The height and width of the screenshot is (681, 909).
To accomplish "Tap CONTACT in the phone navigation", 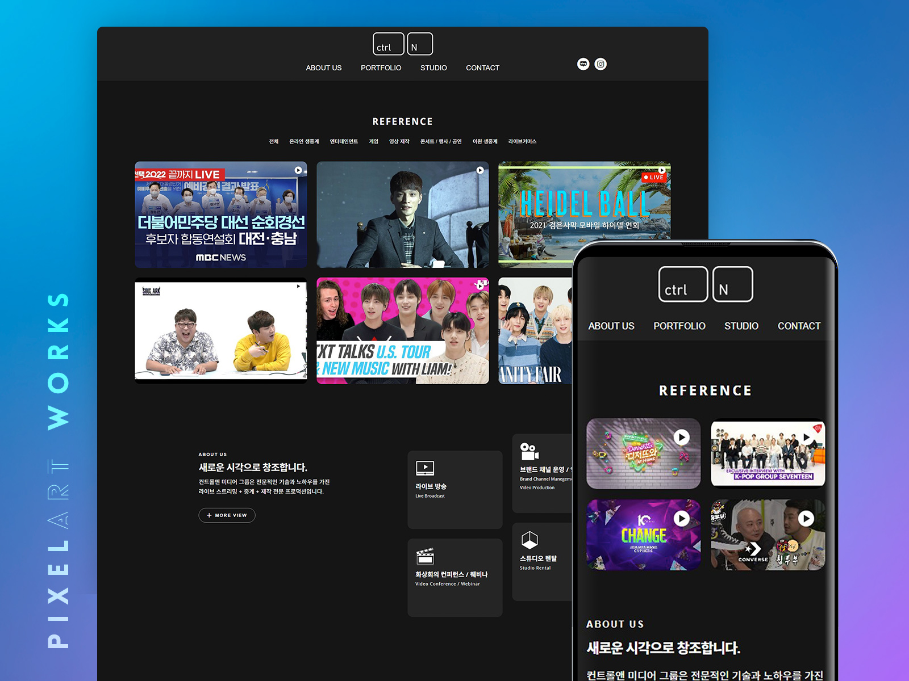I will click(x=799, y=326).
